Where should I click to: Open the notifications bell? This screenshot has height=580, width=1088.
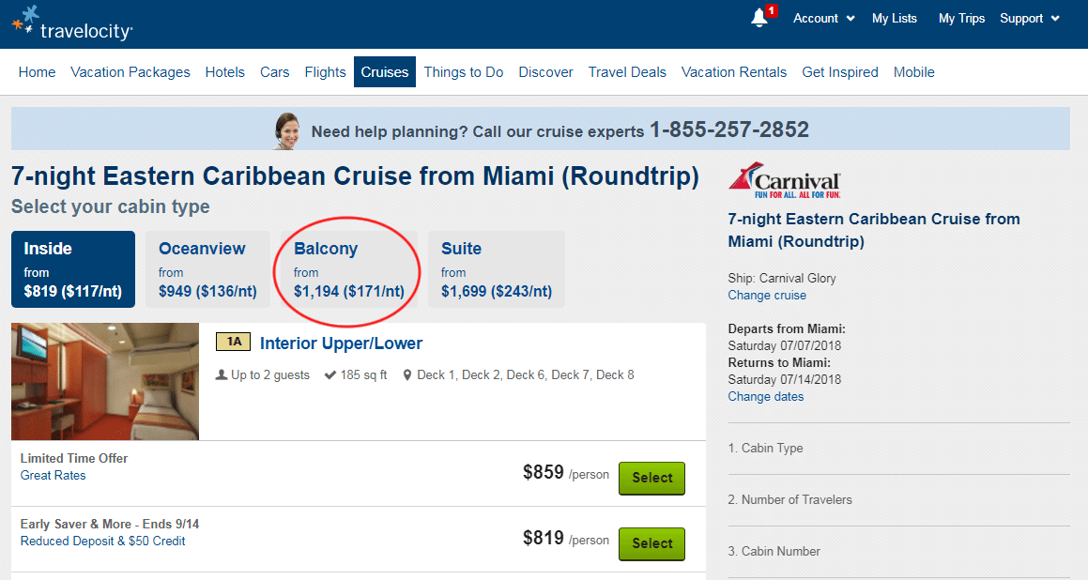pos(760,19)
